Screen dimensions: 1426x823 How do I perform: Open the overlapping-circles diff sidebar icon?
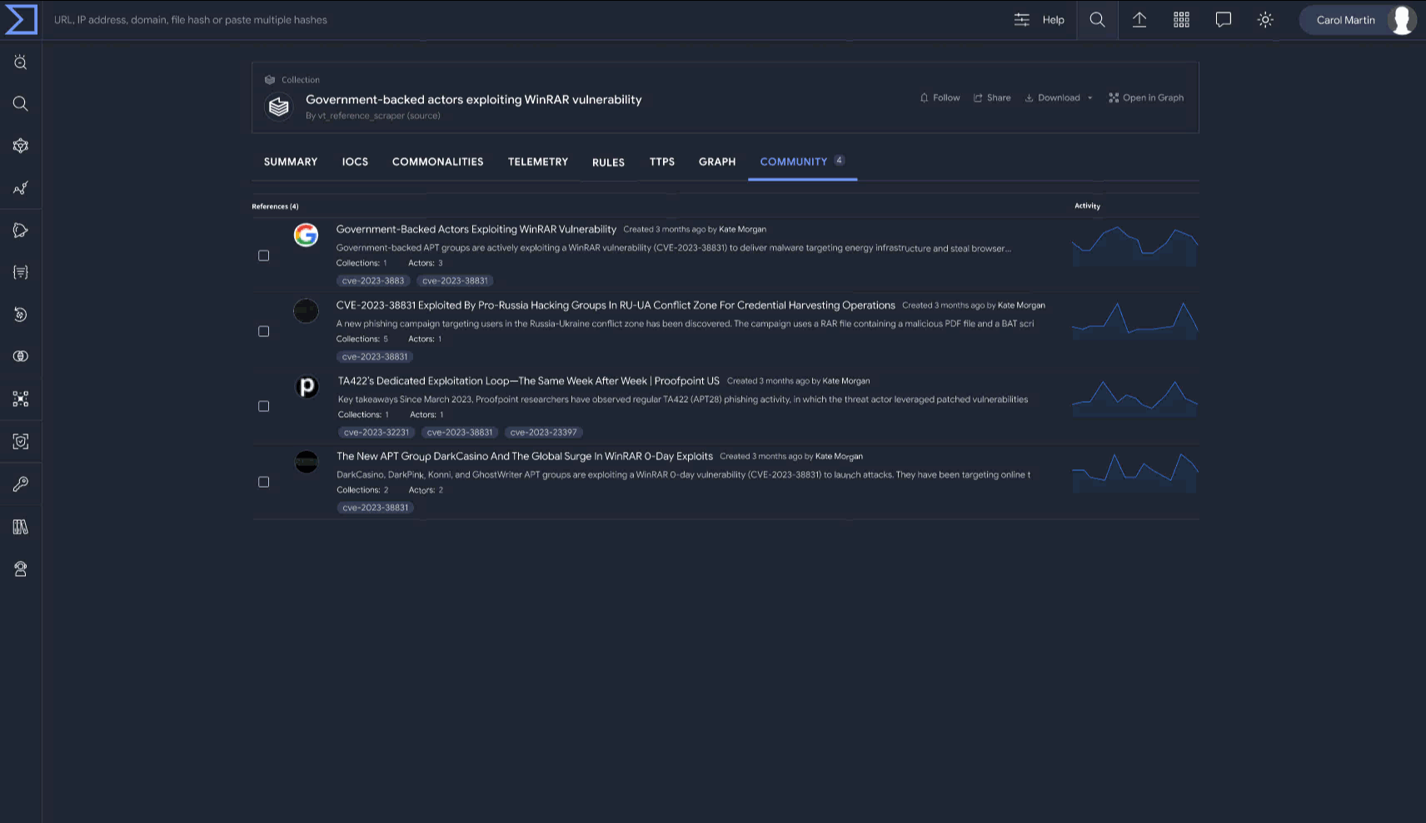pos(21,356)
